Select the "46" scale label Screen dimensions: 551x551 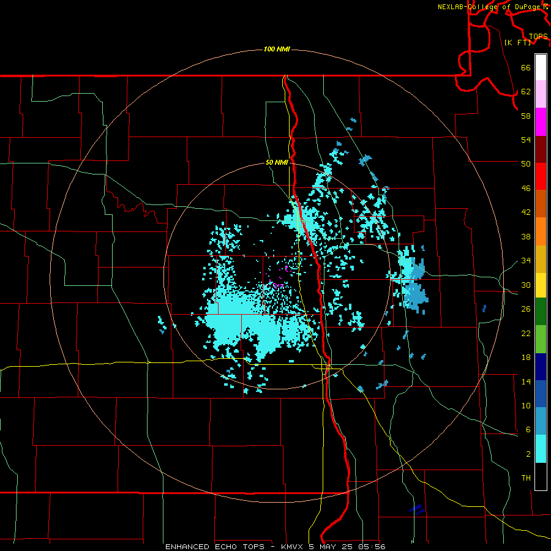pos(526,189)
